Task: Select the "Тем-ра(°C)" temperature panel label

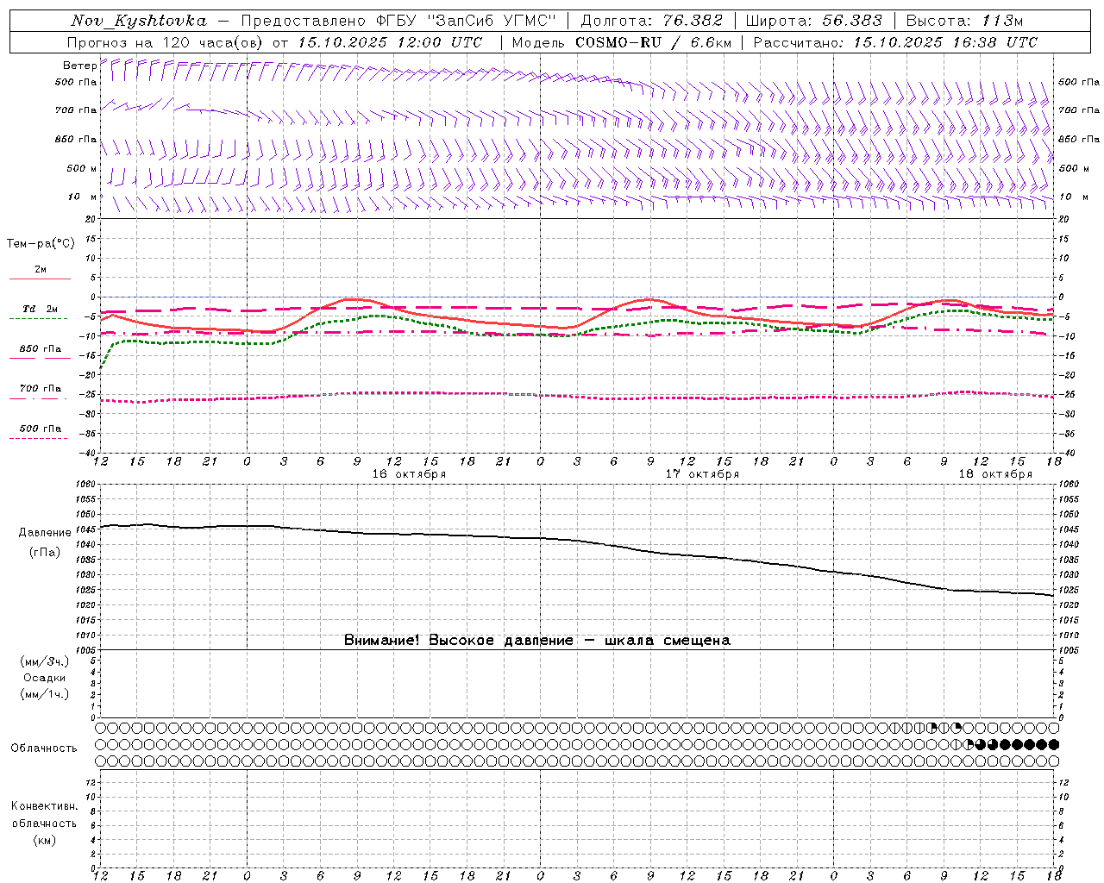Action: (41, 244)
